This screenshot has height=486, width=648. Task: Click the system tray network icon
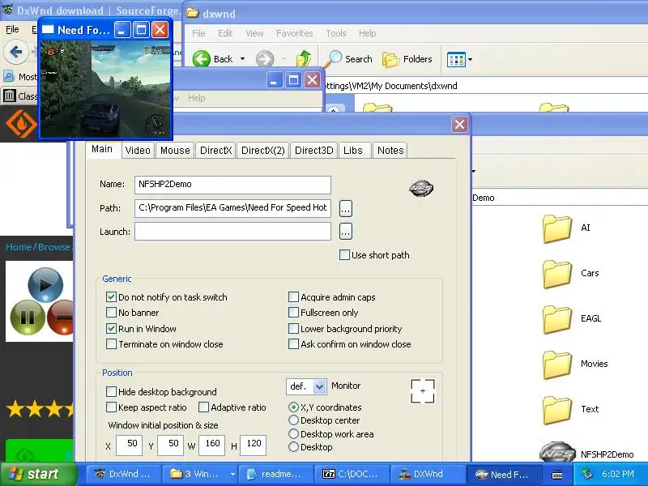pyautogui.click(x=587, y=474)
